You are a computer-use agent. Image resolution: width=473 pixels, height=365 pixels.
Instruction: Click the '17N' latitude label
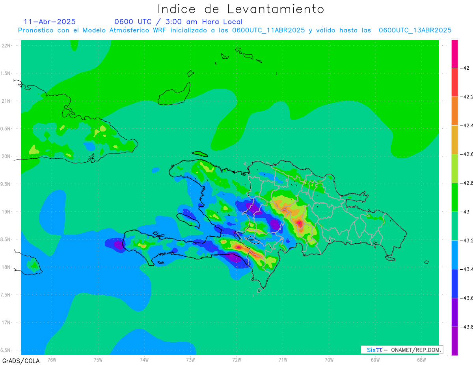coord(6,323)
